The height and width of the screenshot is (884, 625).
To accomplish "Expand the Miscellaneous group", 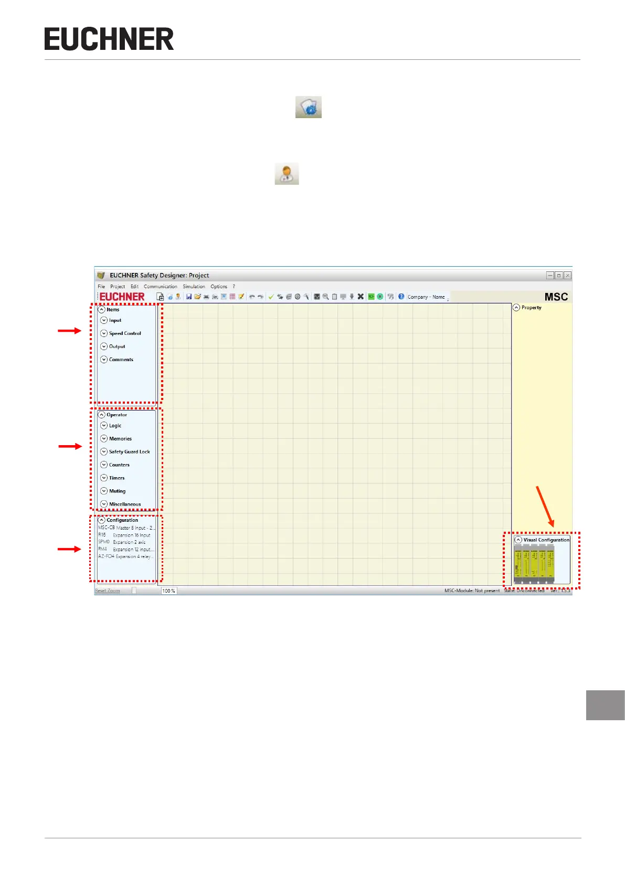I will (104, 504).
